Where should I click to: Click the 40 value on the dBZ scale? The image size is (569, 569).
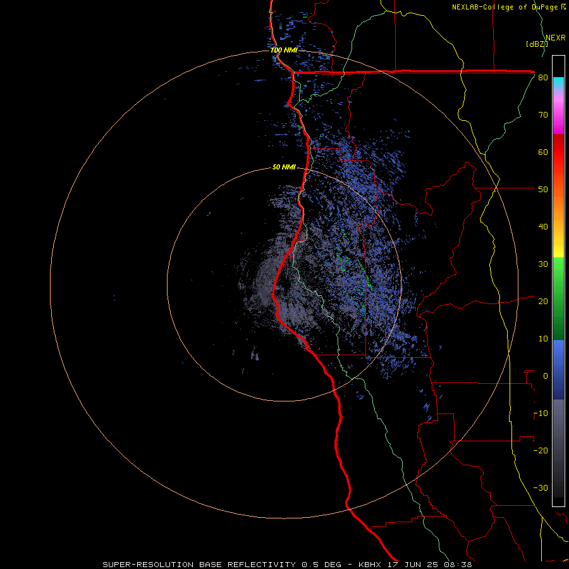point(543,227)
